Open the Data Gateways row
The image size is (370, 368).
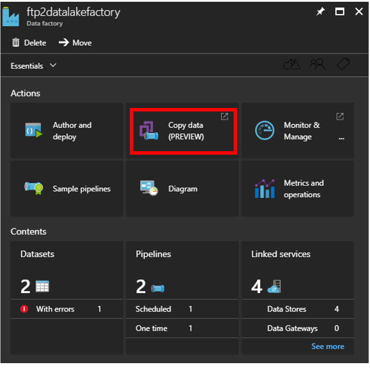tap(297, 328)
